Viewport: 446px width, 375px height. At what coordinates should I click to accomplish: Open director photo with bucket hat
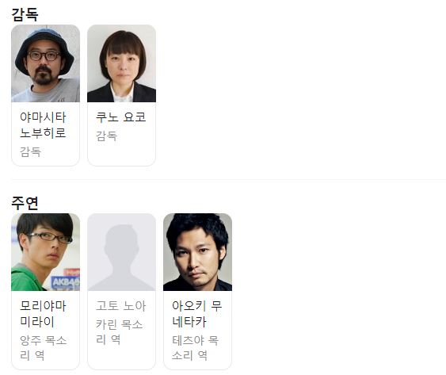45,63
